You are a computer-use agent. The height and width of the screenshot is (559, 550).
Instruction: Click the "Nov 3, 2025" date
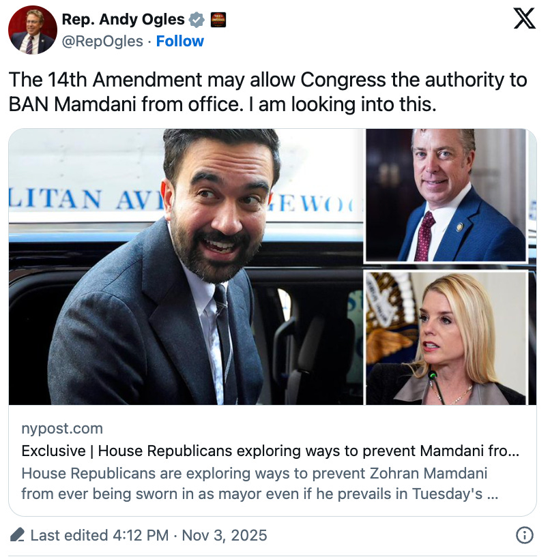coord(224,535)
